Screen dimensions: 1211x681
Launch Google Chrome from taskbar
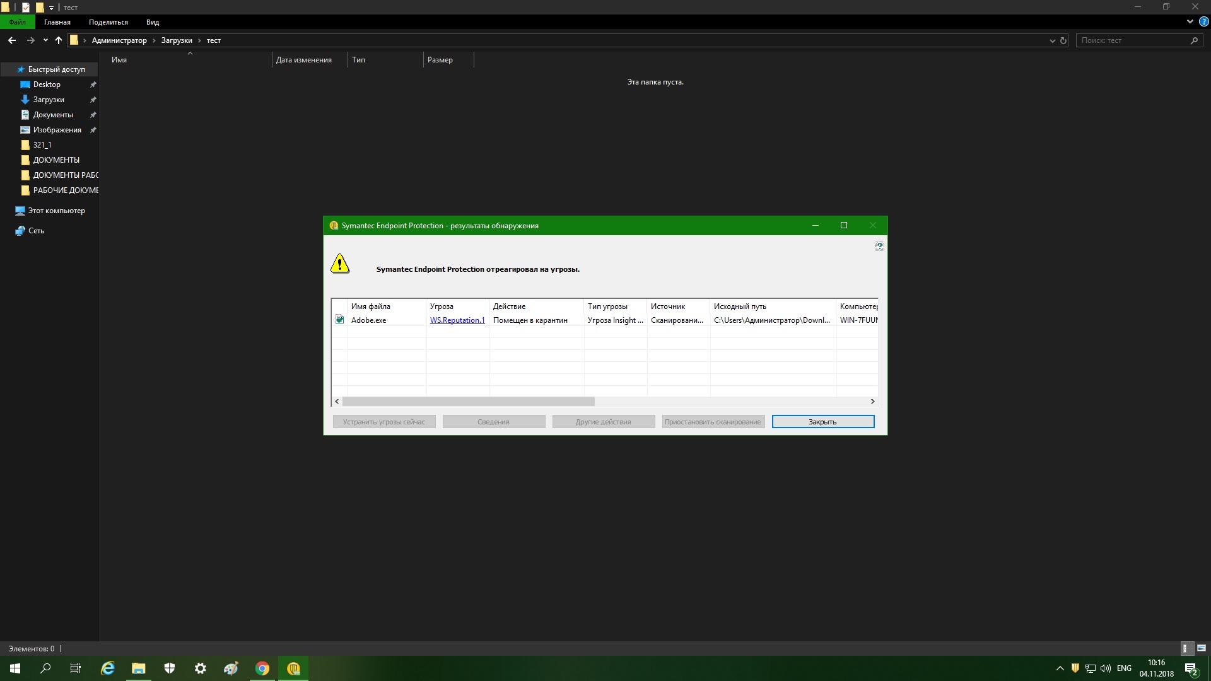point(262,668)
